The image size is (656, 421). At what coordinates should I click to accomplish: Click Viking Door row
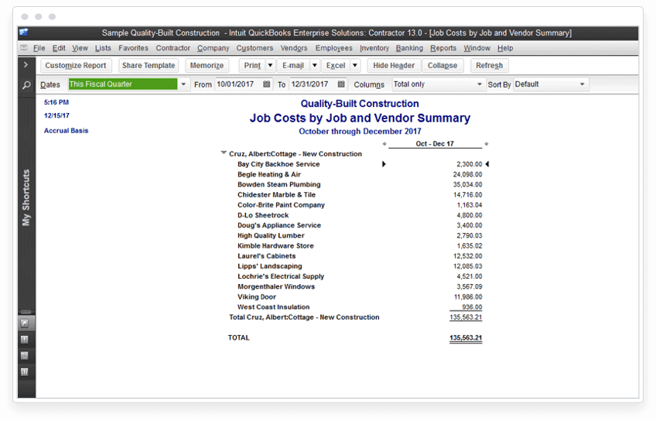coord(360,296)
